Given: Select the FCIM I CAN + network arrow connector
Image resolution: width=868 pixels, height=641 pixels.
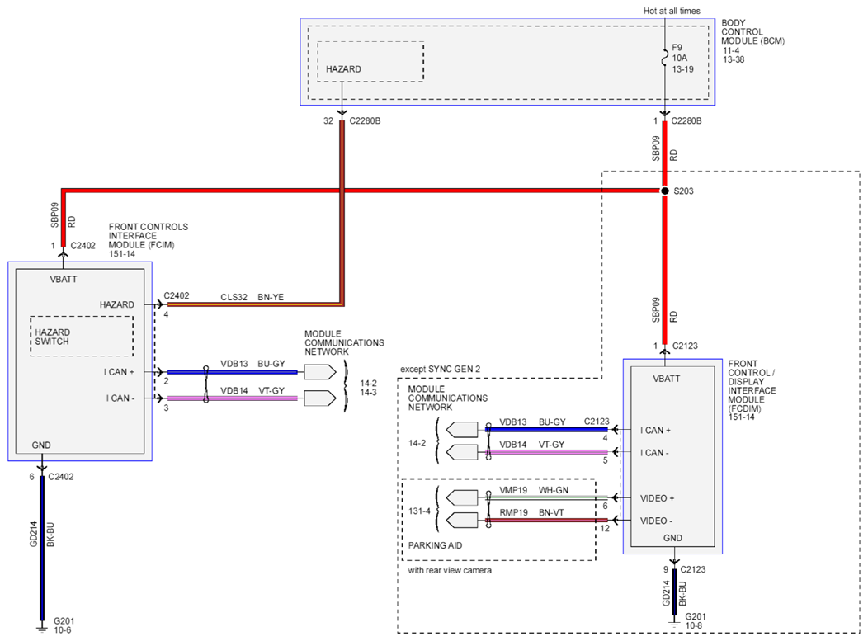Looking at the screenshot, I should (319, 372).
